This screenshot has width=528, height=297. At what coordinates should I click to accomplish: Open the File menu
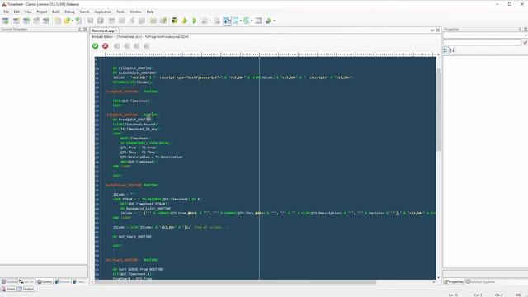tap(6, 12)
